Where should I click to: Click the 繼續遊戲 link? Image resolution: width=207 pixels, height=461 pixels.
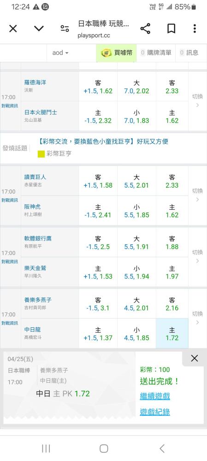click(155, 396)
